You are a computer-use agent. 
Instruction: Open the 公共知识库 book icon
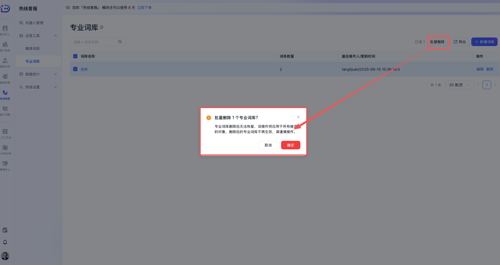point(5,148)
